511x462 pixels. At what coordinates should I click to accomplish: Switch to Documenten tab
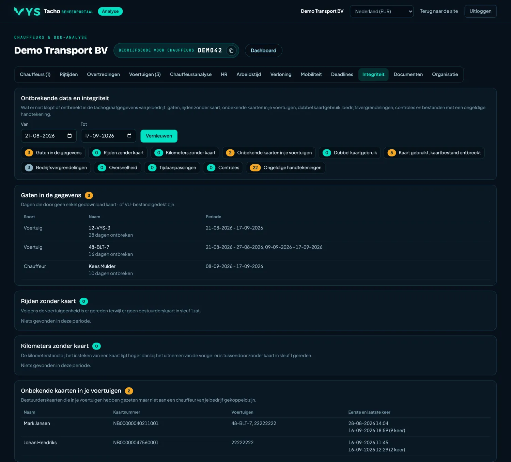coord(408,74)
